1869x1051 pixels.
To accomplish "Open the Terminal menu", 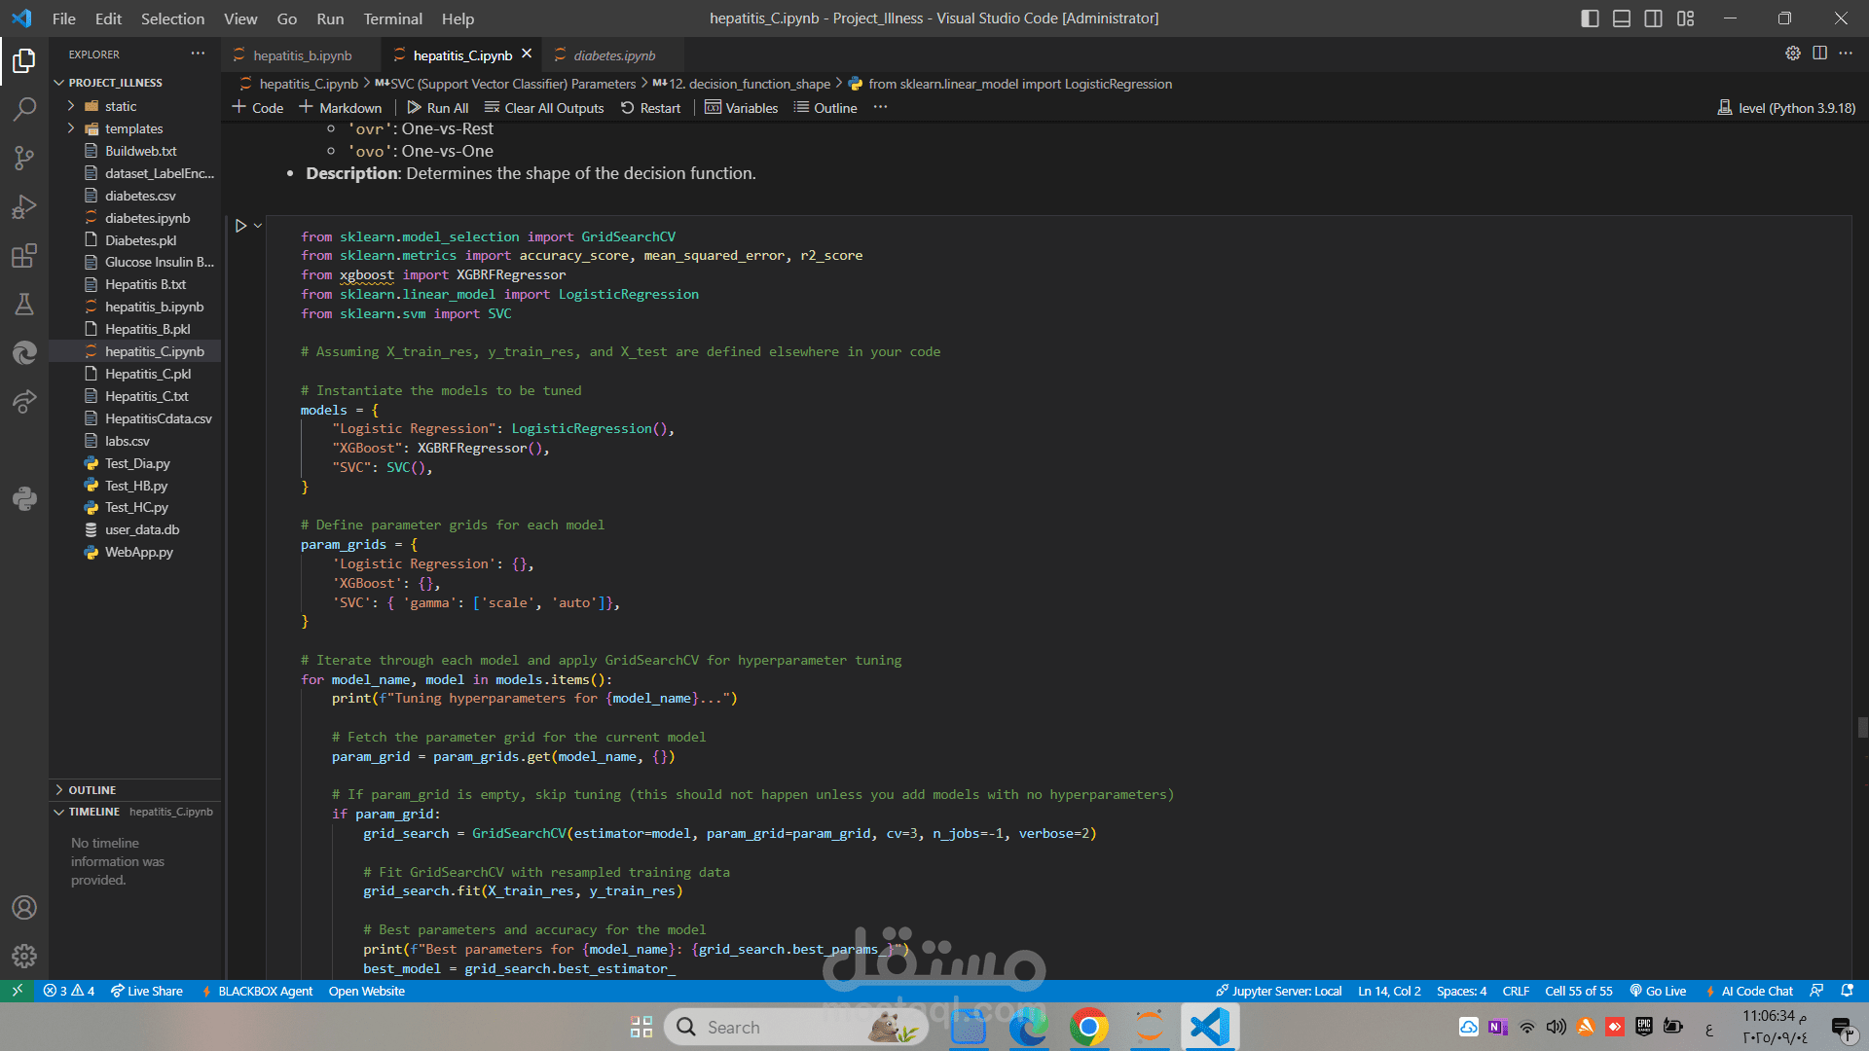I will pos(392,18).
